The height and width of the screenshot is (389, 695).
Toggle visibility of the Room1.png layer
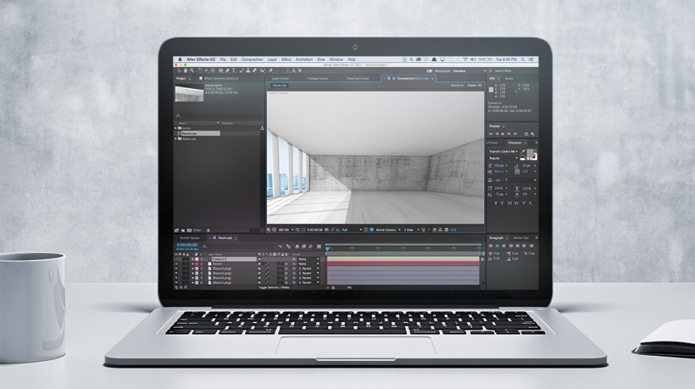pos(176,282)
